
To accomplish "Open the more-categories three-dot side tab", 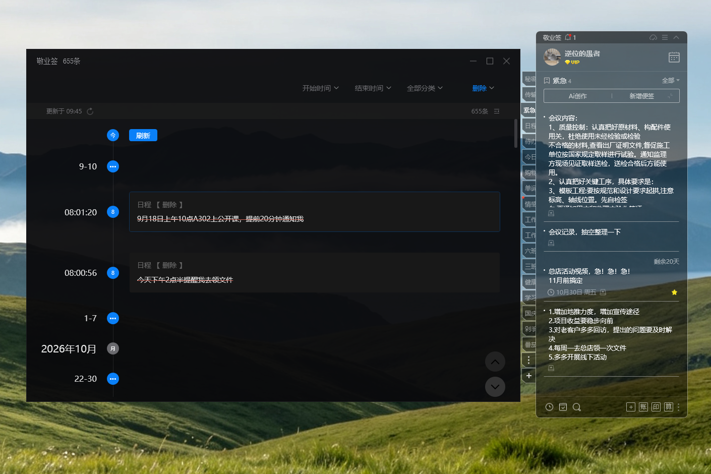I will 528,360.
